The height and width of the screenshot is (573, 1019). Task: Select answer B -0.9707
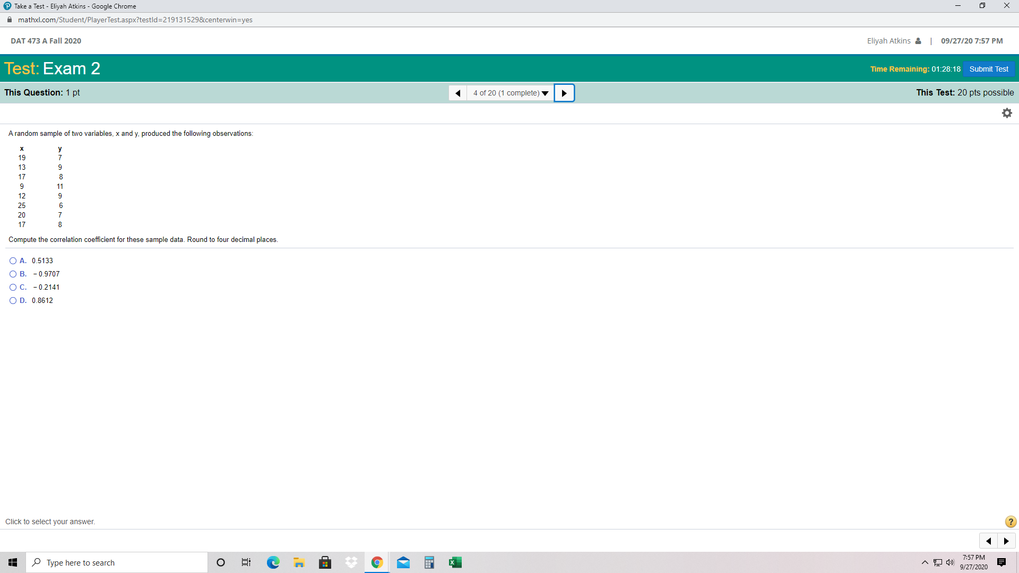point(13,274)
